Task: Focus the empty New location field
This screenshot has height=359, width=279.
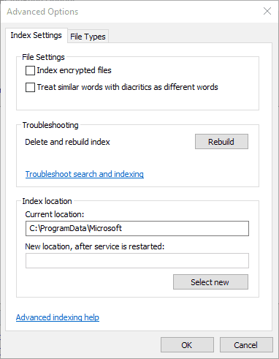Action: pyautogui.click(x=137, y=260)
